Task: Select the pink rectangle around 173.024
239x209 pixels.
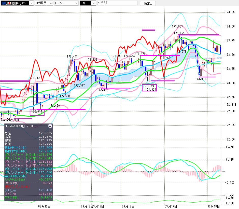Action: click(149, 88)
